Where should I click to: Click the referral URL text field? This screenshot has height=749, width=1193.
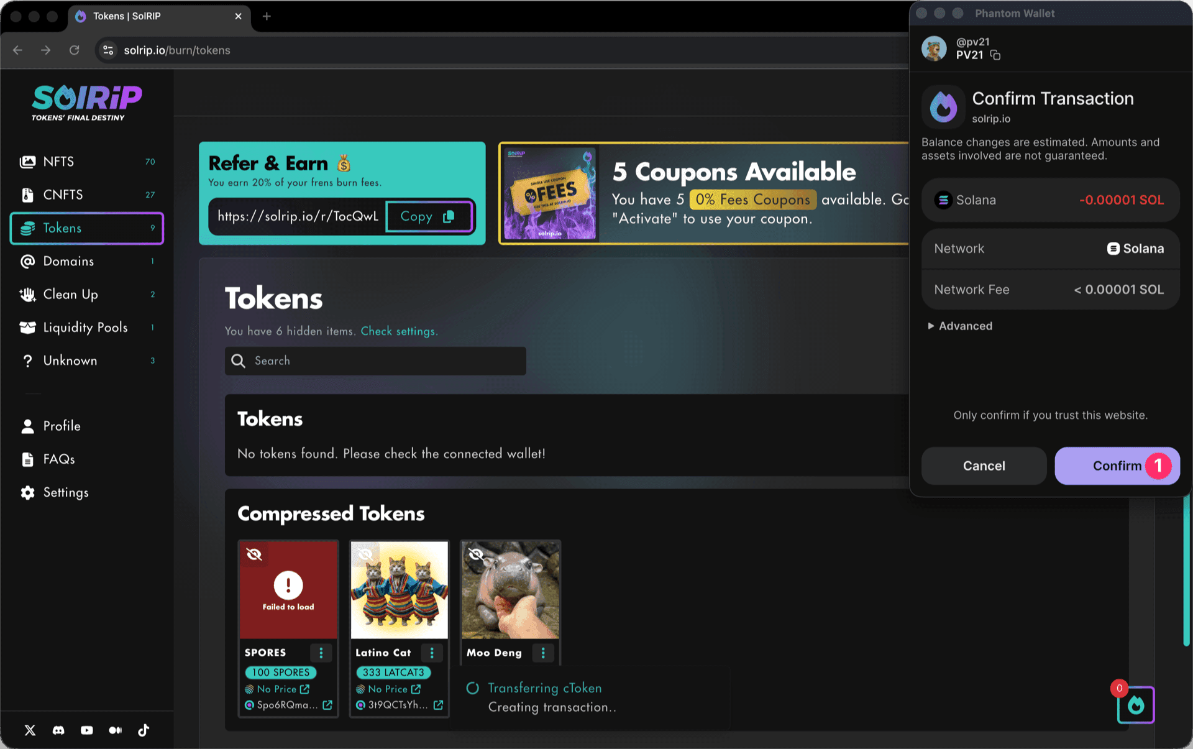298,216
